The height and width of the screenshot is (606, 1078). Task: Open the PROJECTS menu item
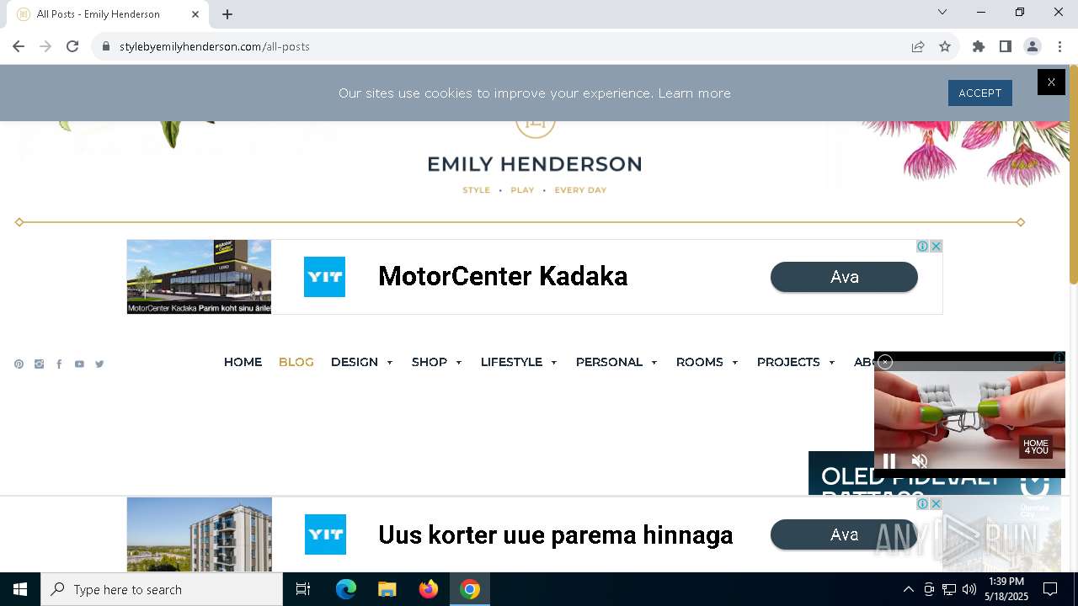pyautogui.click(x=788, y=362)
